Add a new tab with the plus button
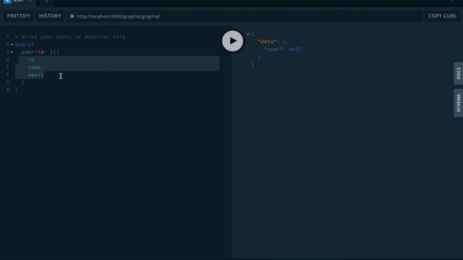 [x=46, y=1]
